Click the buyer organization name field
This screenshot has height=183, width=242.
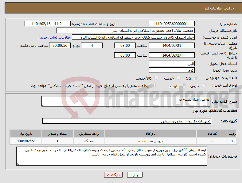pyautogui.click(x=126, y=30)
